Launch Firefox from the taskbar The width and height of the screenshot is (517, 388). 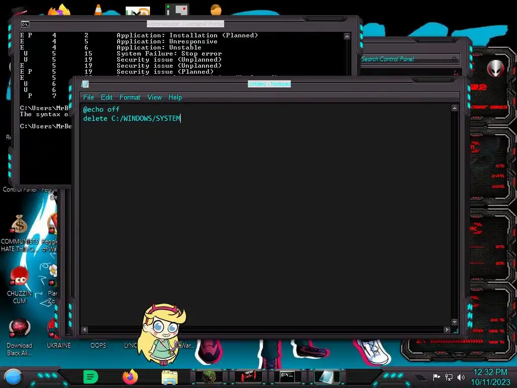coord(130,377)
